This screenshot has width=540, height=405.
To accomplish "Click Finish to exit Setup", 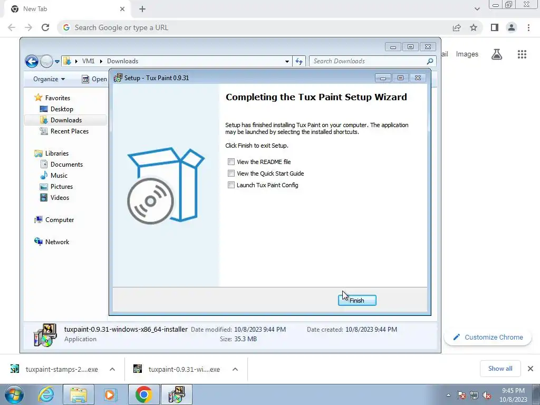I will point(357,300).
